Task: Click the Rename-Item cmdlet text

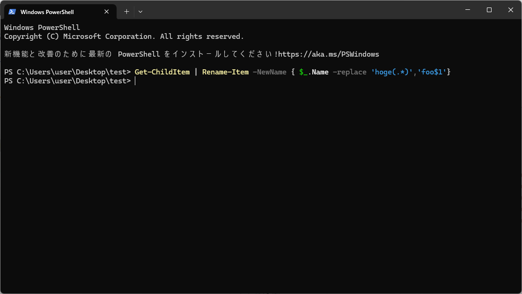Action: coord(225,72)
